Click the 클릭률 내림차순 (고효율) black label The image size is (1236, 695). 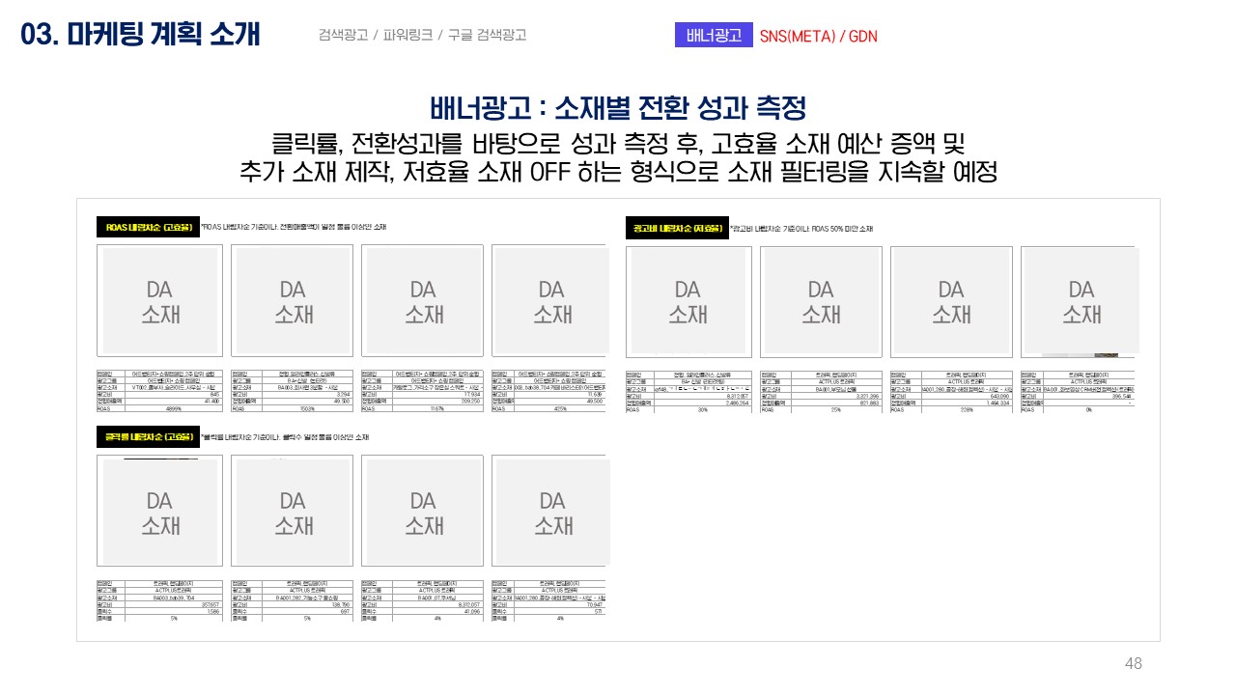147,438
